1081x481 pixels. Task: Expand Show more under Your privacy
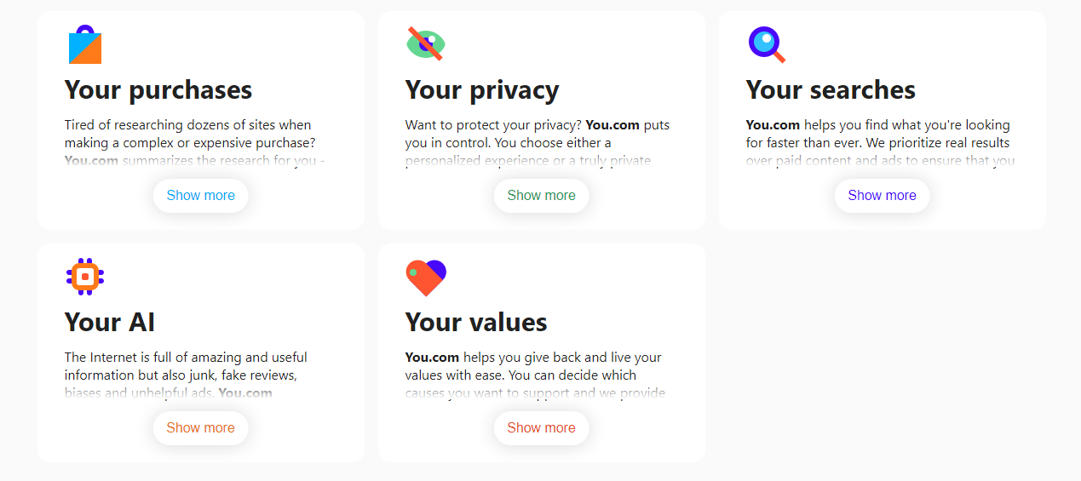[541, 196]
